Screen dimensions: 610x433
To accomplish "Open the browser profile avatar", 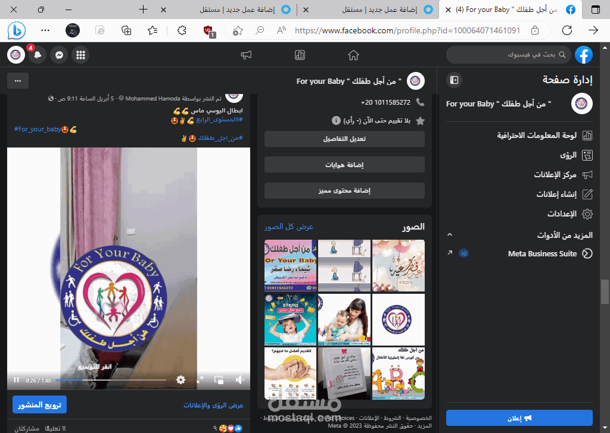I will tap(73, 30).
